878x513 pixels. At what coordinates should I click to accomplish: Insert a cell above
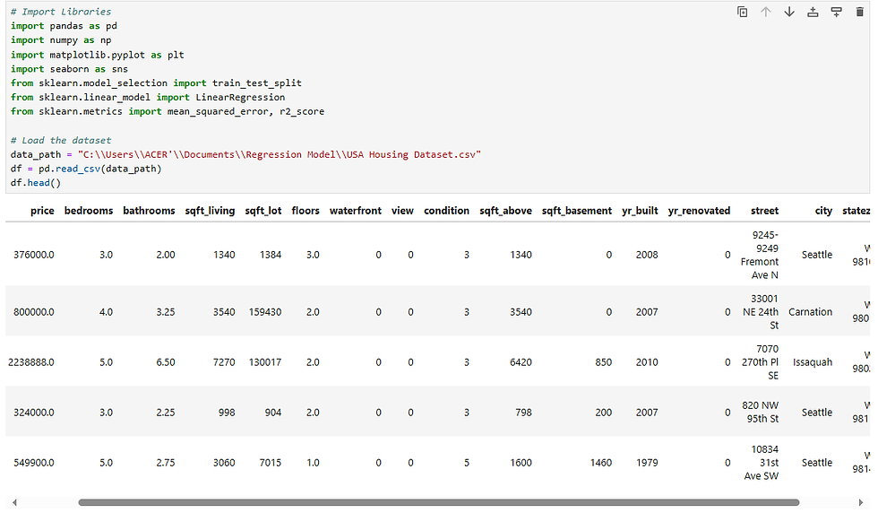[x=813, y=13]
